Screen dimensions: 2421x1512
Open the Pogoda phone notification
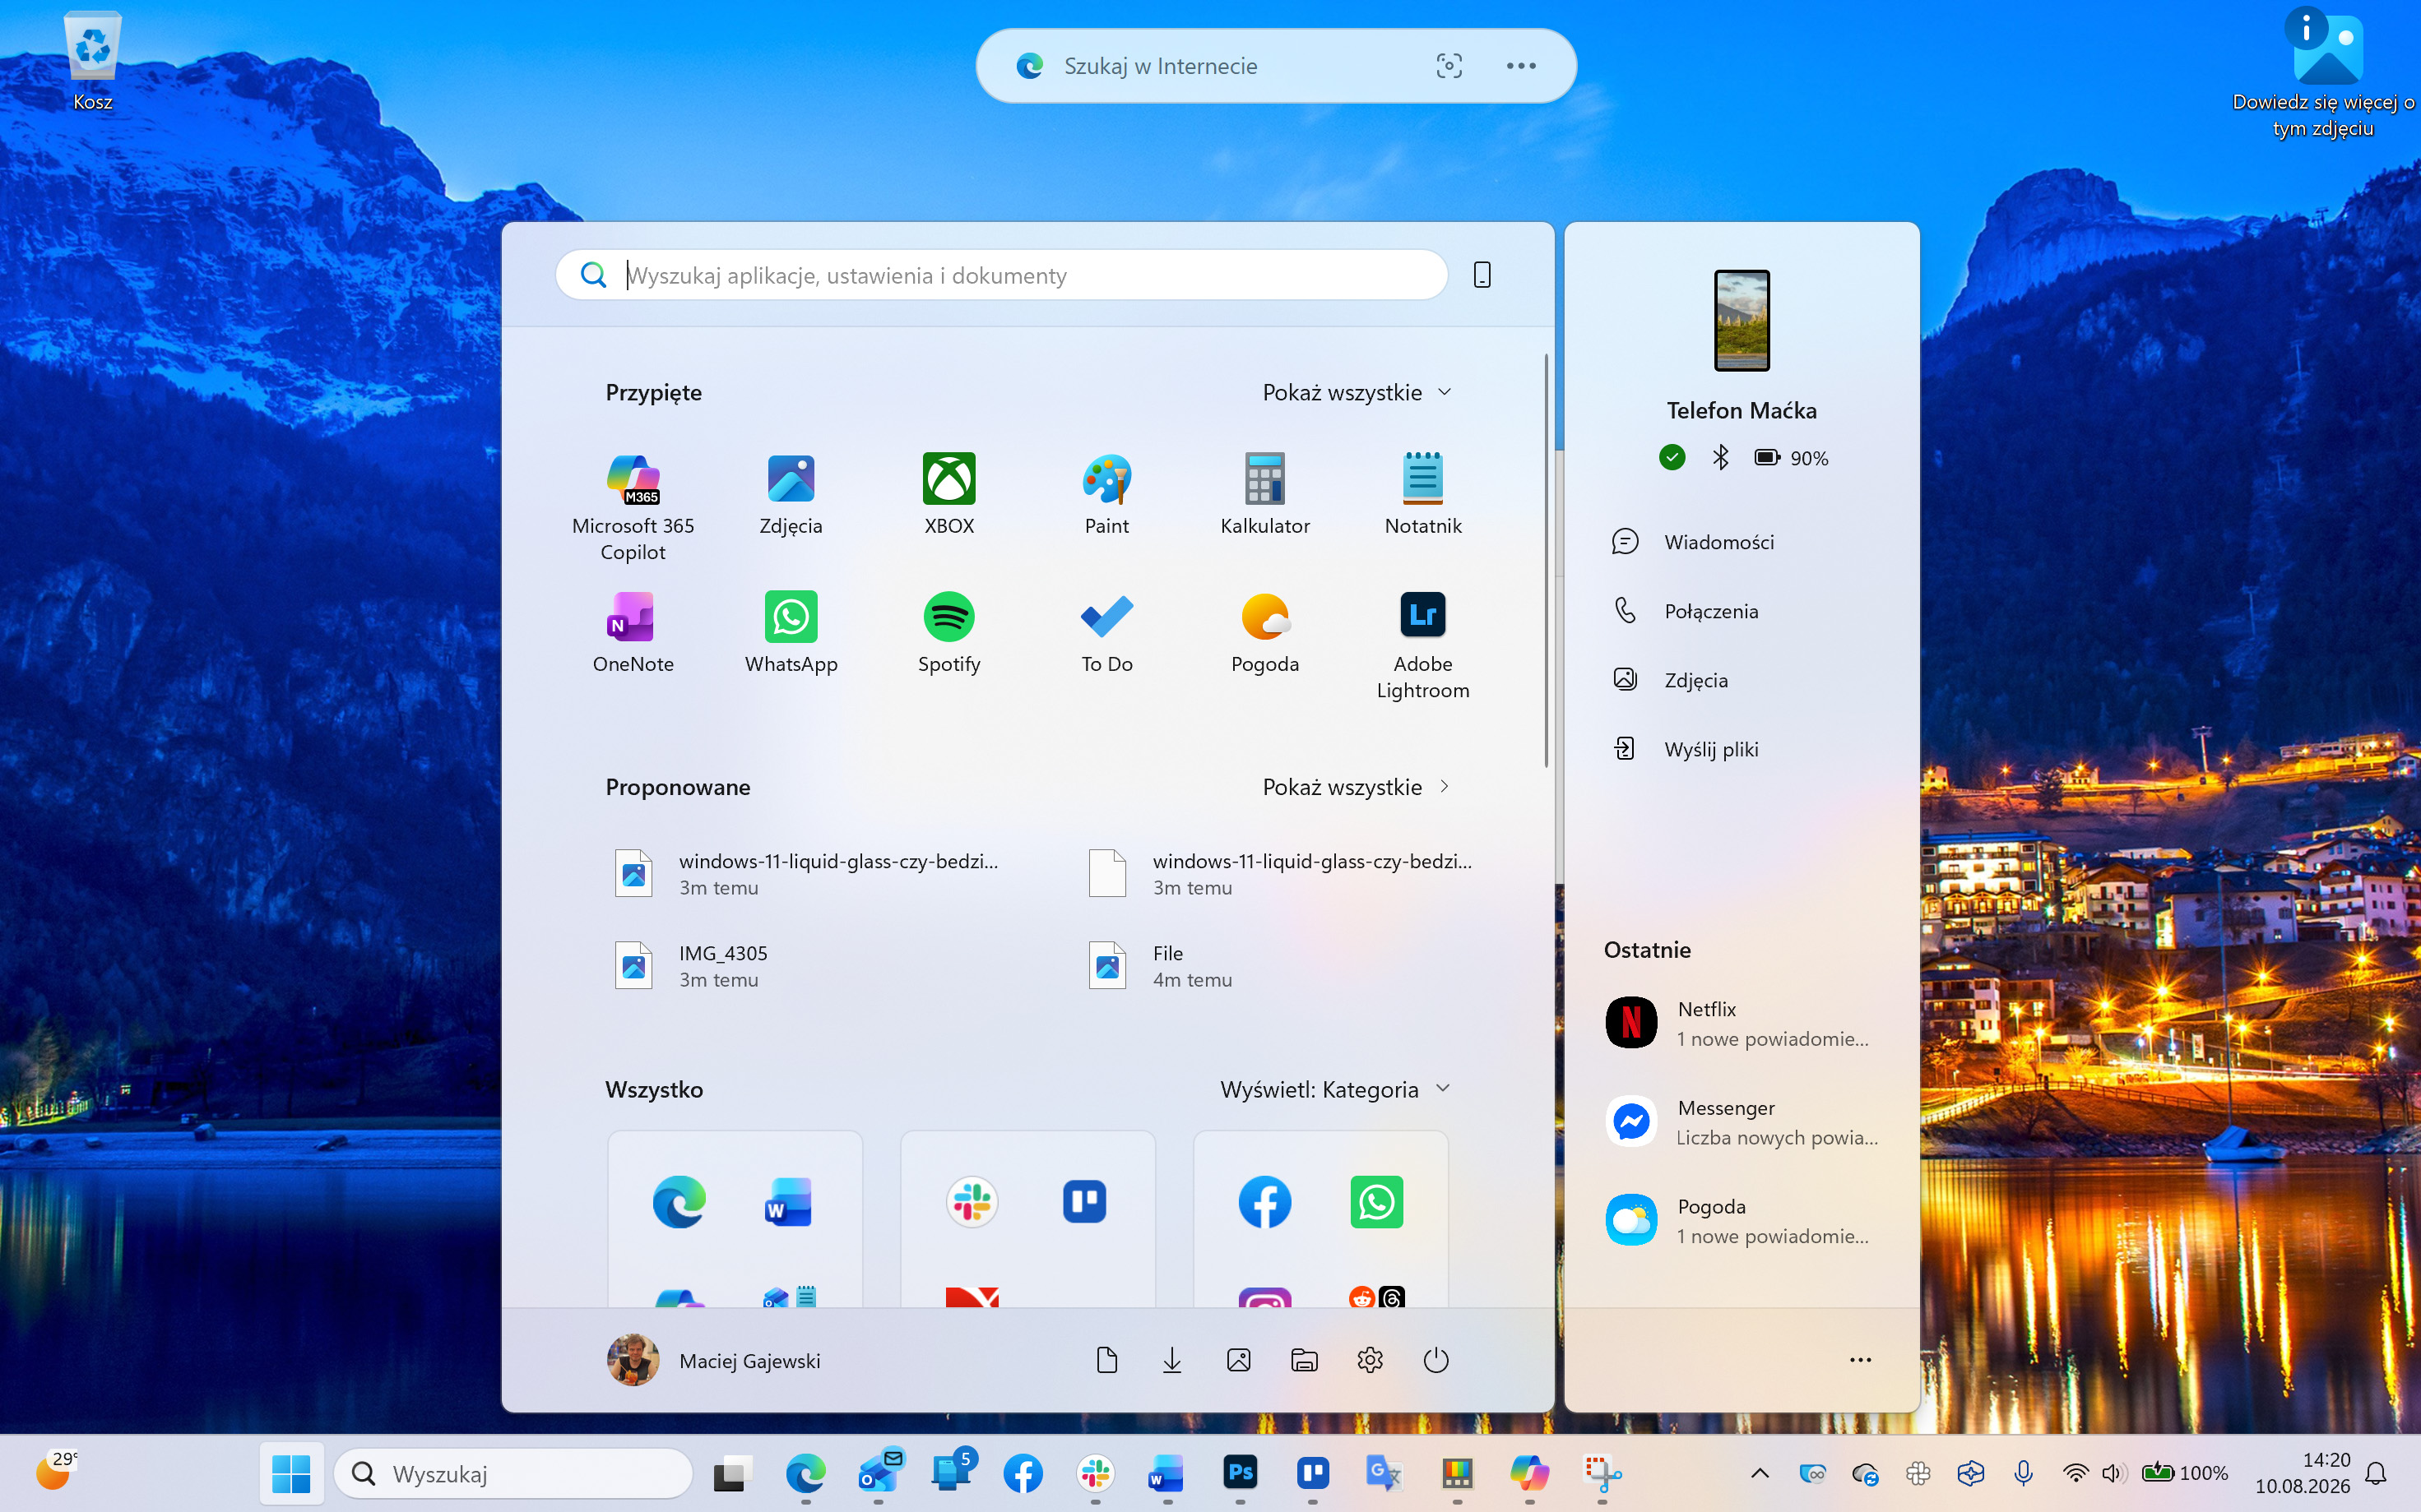1742,1220
